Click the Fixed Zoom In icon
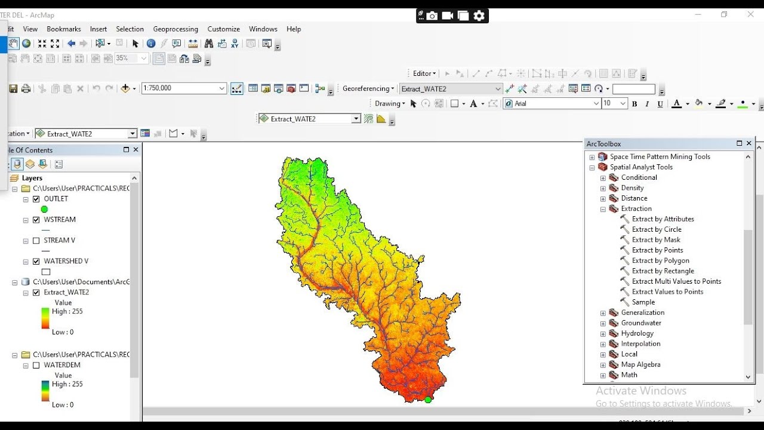 tap(42, 44)
